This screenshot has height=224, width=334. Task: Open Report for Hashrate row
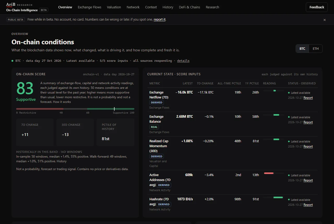tap(308, 205)
